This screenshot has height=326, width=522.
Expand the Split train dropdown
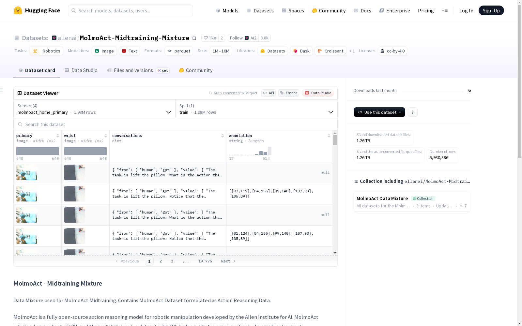[256, 109]
